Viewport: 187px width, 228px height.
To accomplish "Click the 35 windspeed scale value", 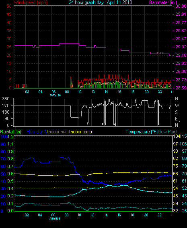I will pyautogui.click(x=9, y=31).
